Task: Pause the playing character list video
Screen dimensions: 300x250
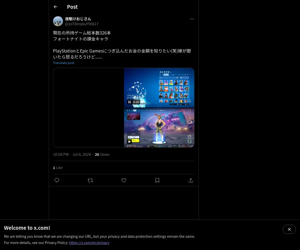Action: [129, 102]
